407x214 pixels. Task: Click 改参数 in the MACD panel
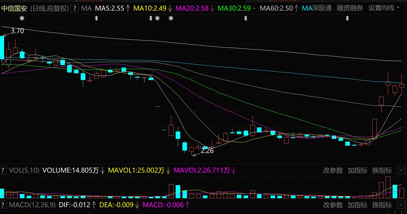(x=333, y=205)
